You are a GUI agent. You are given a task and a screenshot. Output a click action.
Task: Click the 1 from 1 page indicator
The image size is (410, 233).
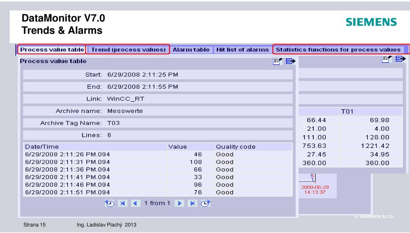(157, 203)
